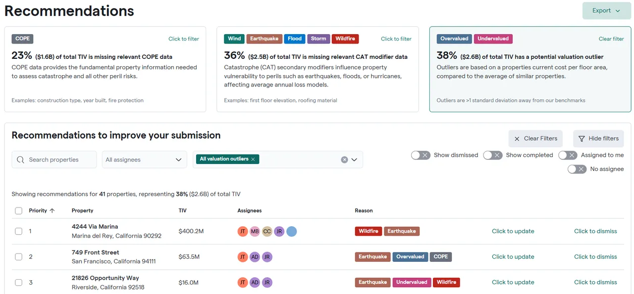Tick the select-all header checkbox
Viewport: 634px width, 294px height.
(19, 210)
